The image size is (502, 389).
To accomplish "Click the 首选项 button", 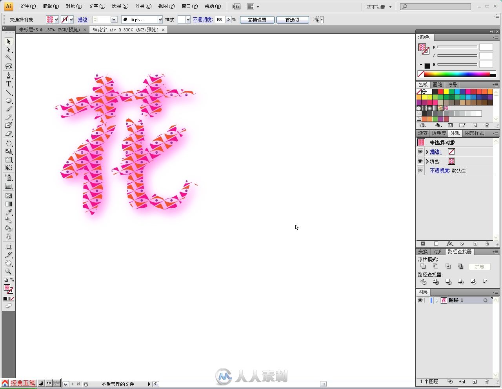I will pyautogui.click(x=292, y=20).
